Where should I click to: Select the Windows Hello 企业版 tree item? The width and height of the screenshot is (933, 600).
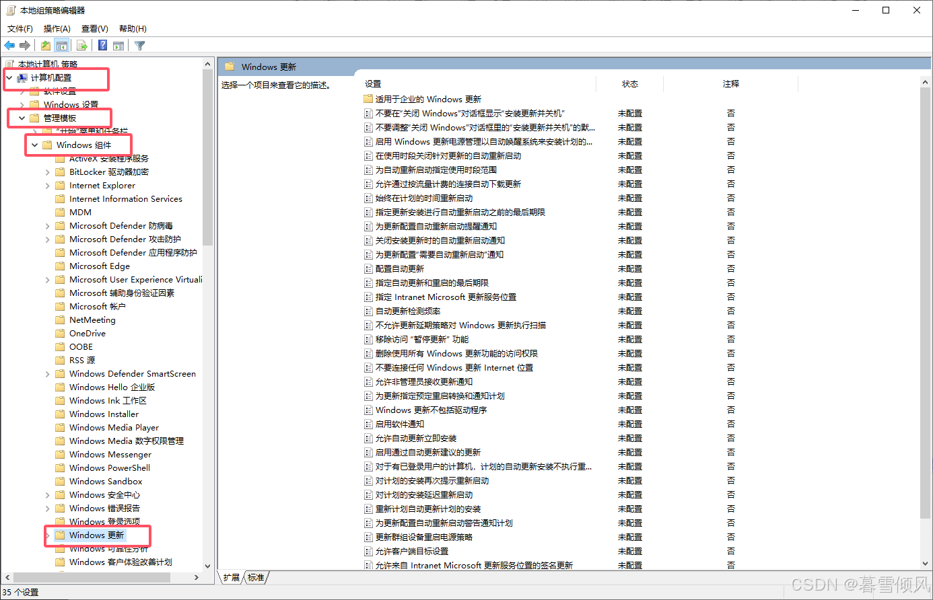pyautogui.click(x=112, y=387)
